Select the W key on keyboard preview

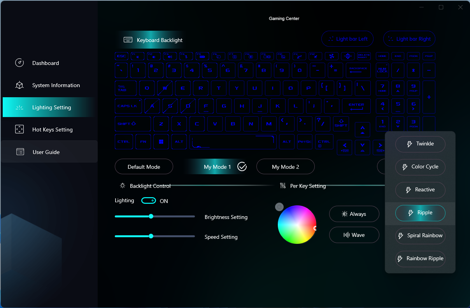pos(165,88)
